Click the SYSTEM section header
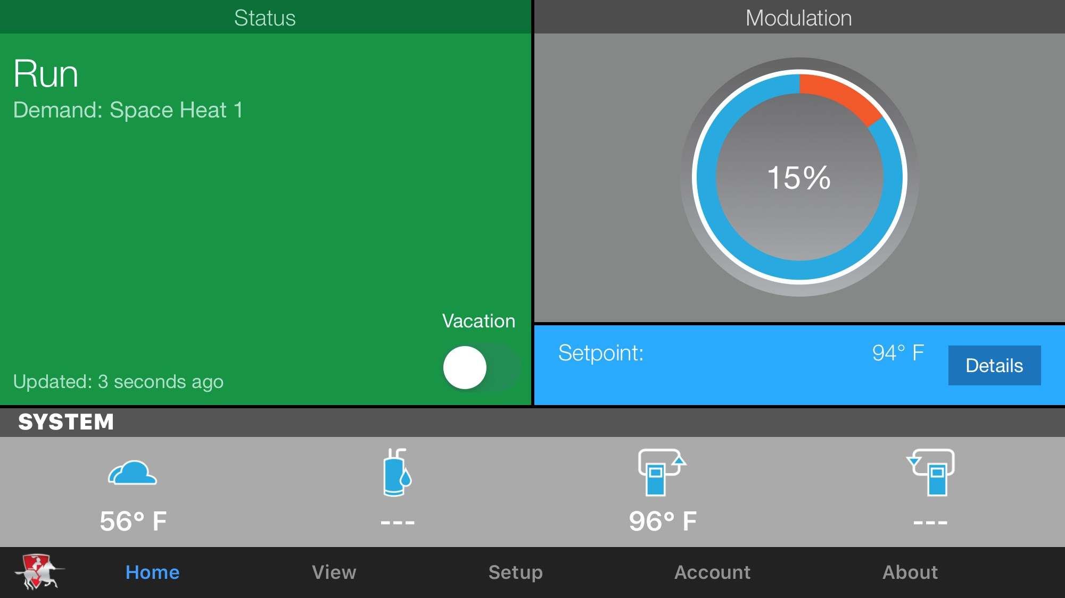 [66, 422]
